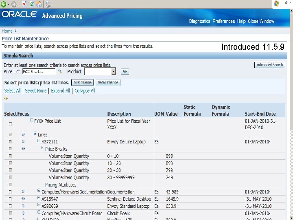Open the Preferences link in the header
The width and height of the screenshot is (293, 220).
pyautogui.click(x=224, y=21)
